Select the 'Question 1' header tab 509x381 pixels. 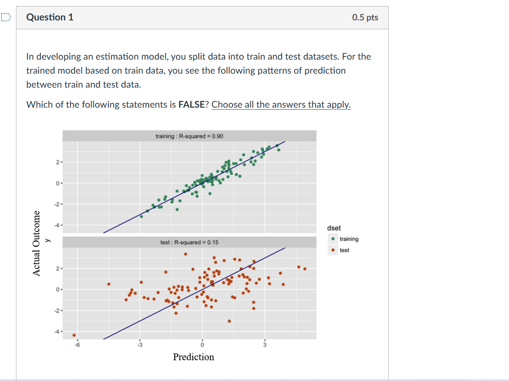pyautogui.click(x=50, y=17)
